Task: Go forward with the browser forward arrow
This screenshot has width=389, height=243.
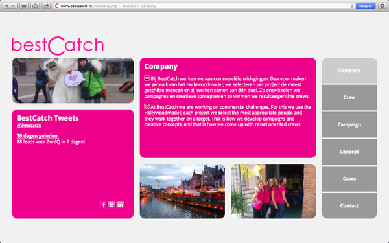Action: [x=14, y=6]
